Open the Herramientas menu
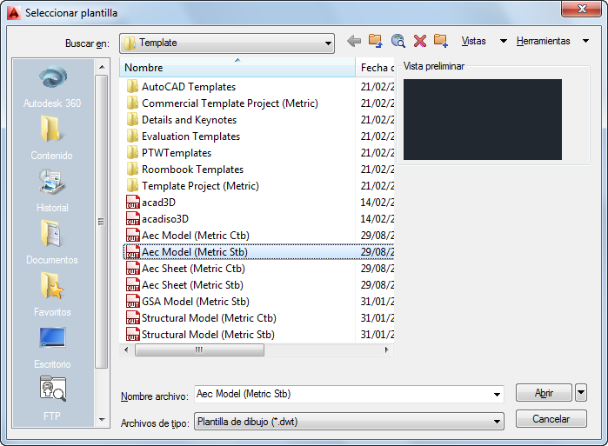Viewport: 608px width, 446px height. click(544, 41)
